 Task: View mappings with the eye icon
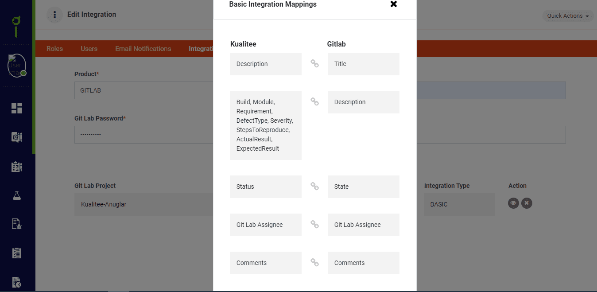pos(513,203)
